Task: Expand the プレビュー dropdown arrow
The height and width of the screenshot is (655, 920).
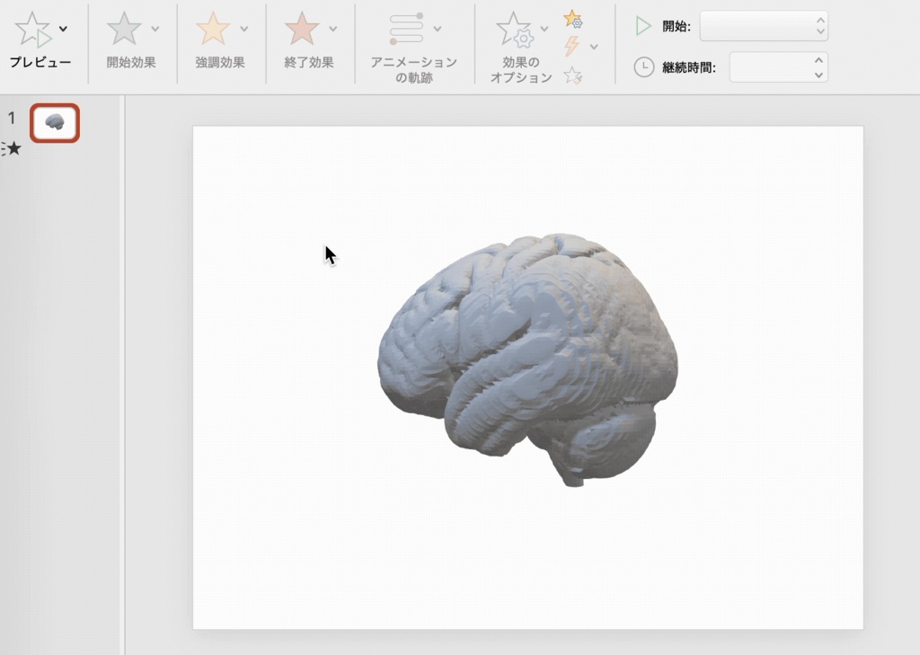Action: [62, 28]
